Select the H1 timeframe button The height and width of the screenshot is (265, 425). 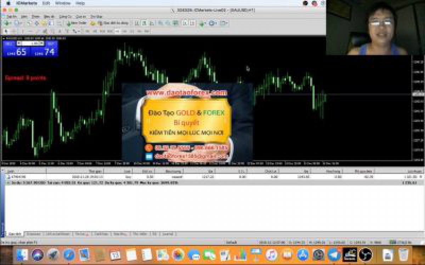(117, 31)
